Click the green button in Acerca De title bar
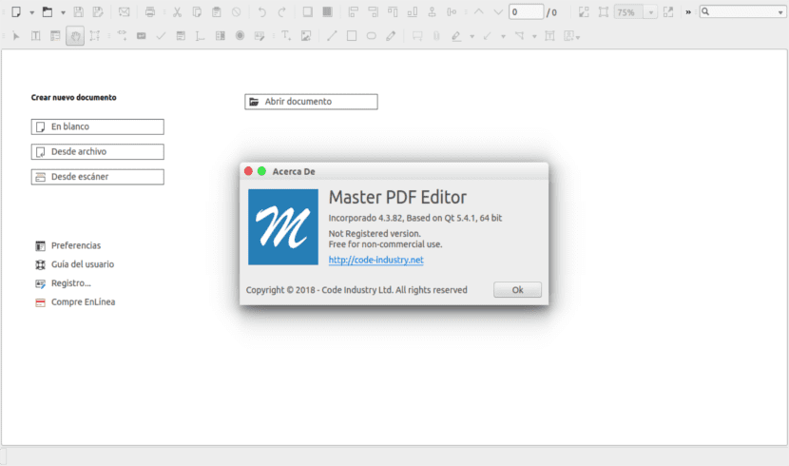The height and width of the screenshot is (466, 789). tap(261, 171)
